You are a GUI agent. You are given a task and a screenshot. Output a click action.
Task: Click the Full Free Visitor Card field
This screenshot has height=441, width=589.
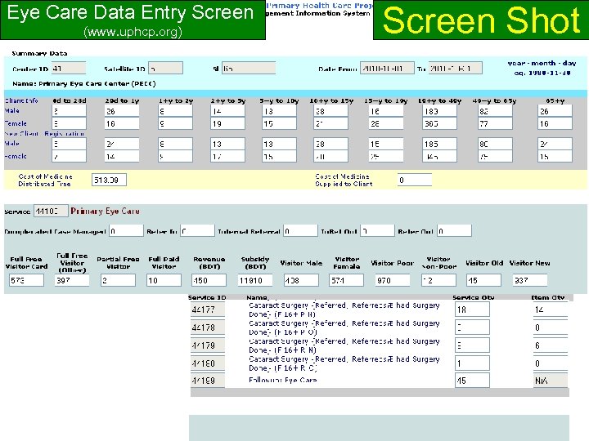pyautogui.click(x=26, y=280)
